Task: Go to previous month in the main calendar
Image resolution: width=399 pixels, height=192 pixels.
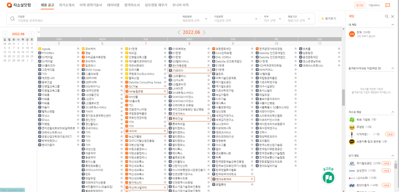Action: tap(179, 32)
